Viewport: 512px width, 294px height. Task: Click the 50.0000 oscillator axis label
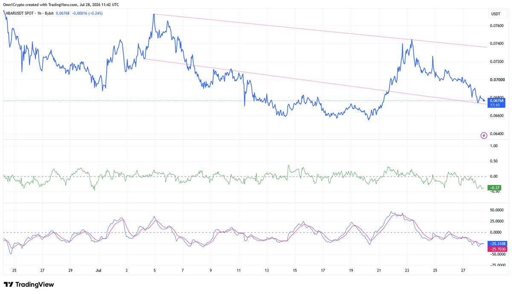point(497,210)
